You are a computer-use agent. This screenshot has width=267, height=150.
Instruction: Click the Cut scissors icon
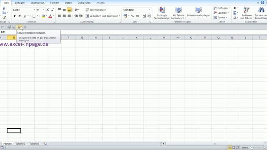(x=4, y=8)
